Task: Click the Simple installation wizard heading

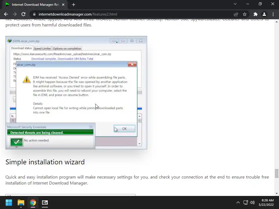Action: click(45, 162)
